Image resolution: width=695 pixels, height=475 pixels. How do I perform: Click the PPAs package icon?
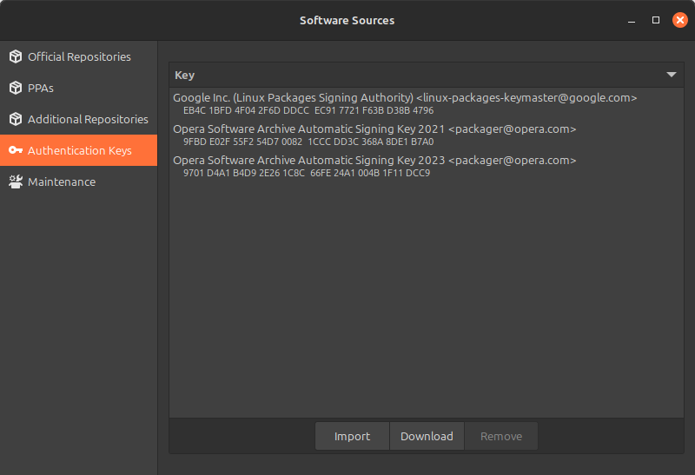point(16,88)
